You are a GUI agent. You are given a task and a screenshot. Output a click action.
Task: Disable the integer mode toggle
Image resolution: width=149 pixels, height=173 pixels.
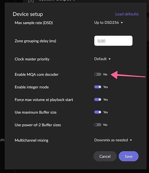(98, 87)
